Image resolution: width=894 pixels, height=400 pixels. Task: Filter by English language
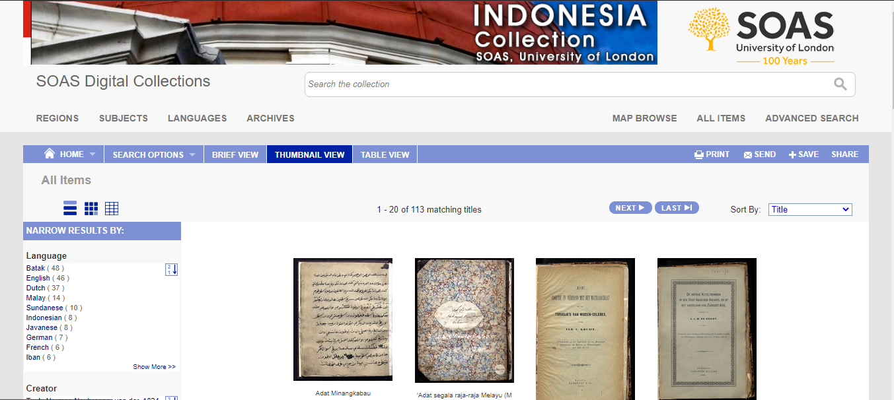38,278
